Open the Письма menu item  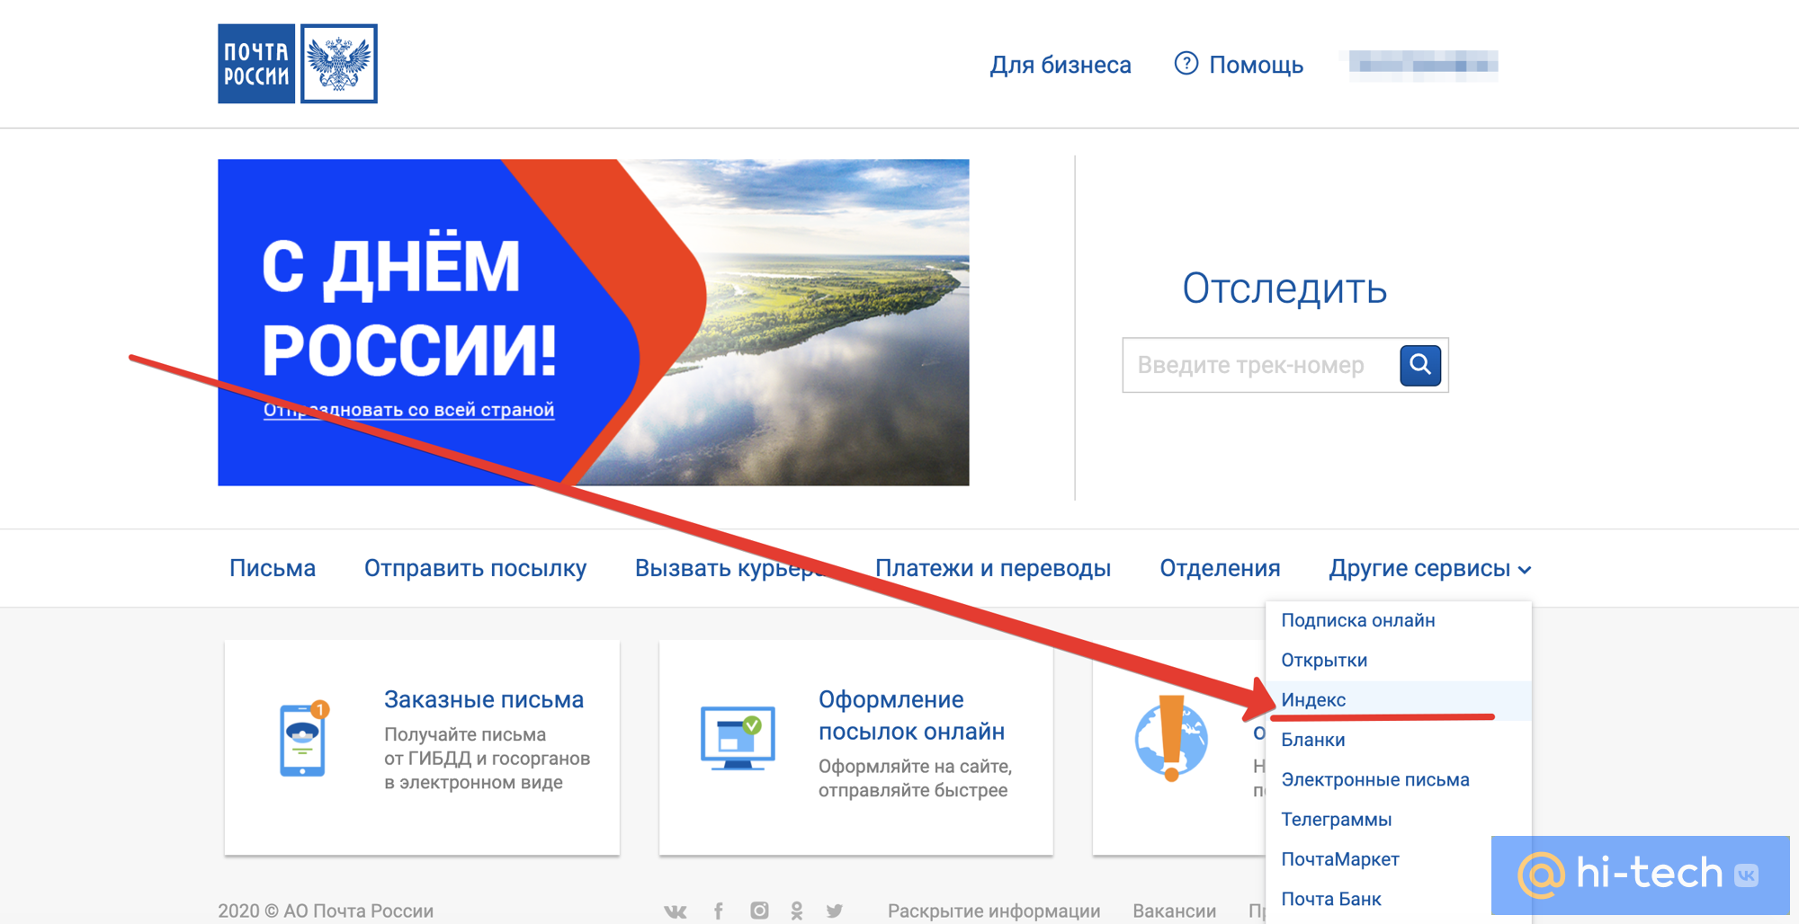tap(273, 568)
